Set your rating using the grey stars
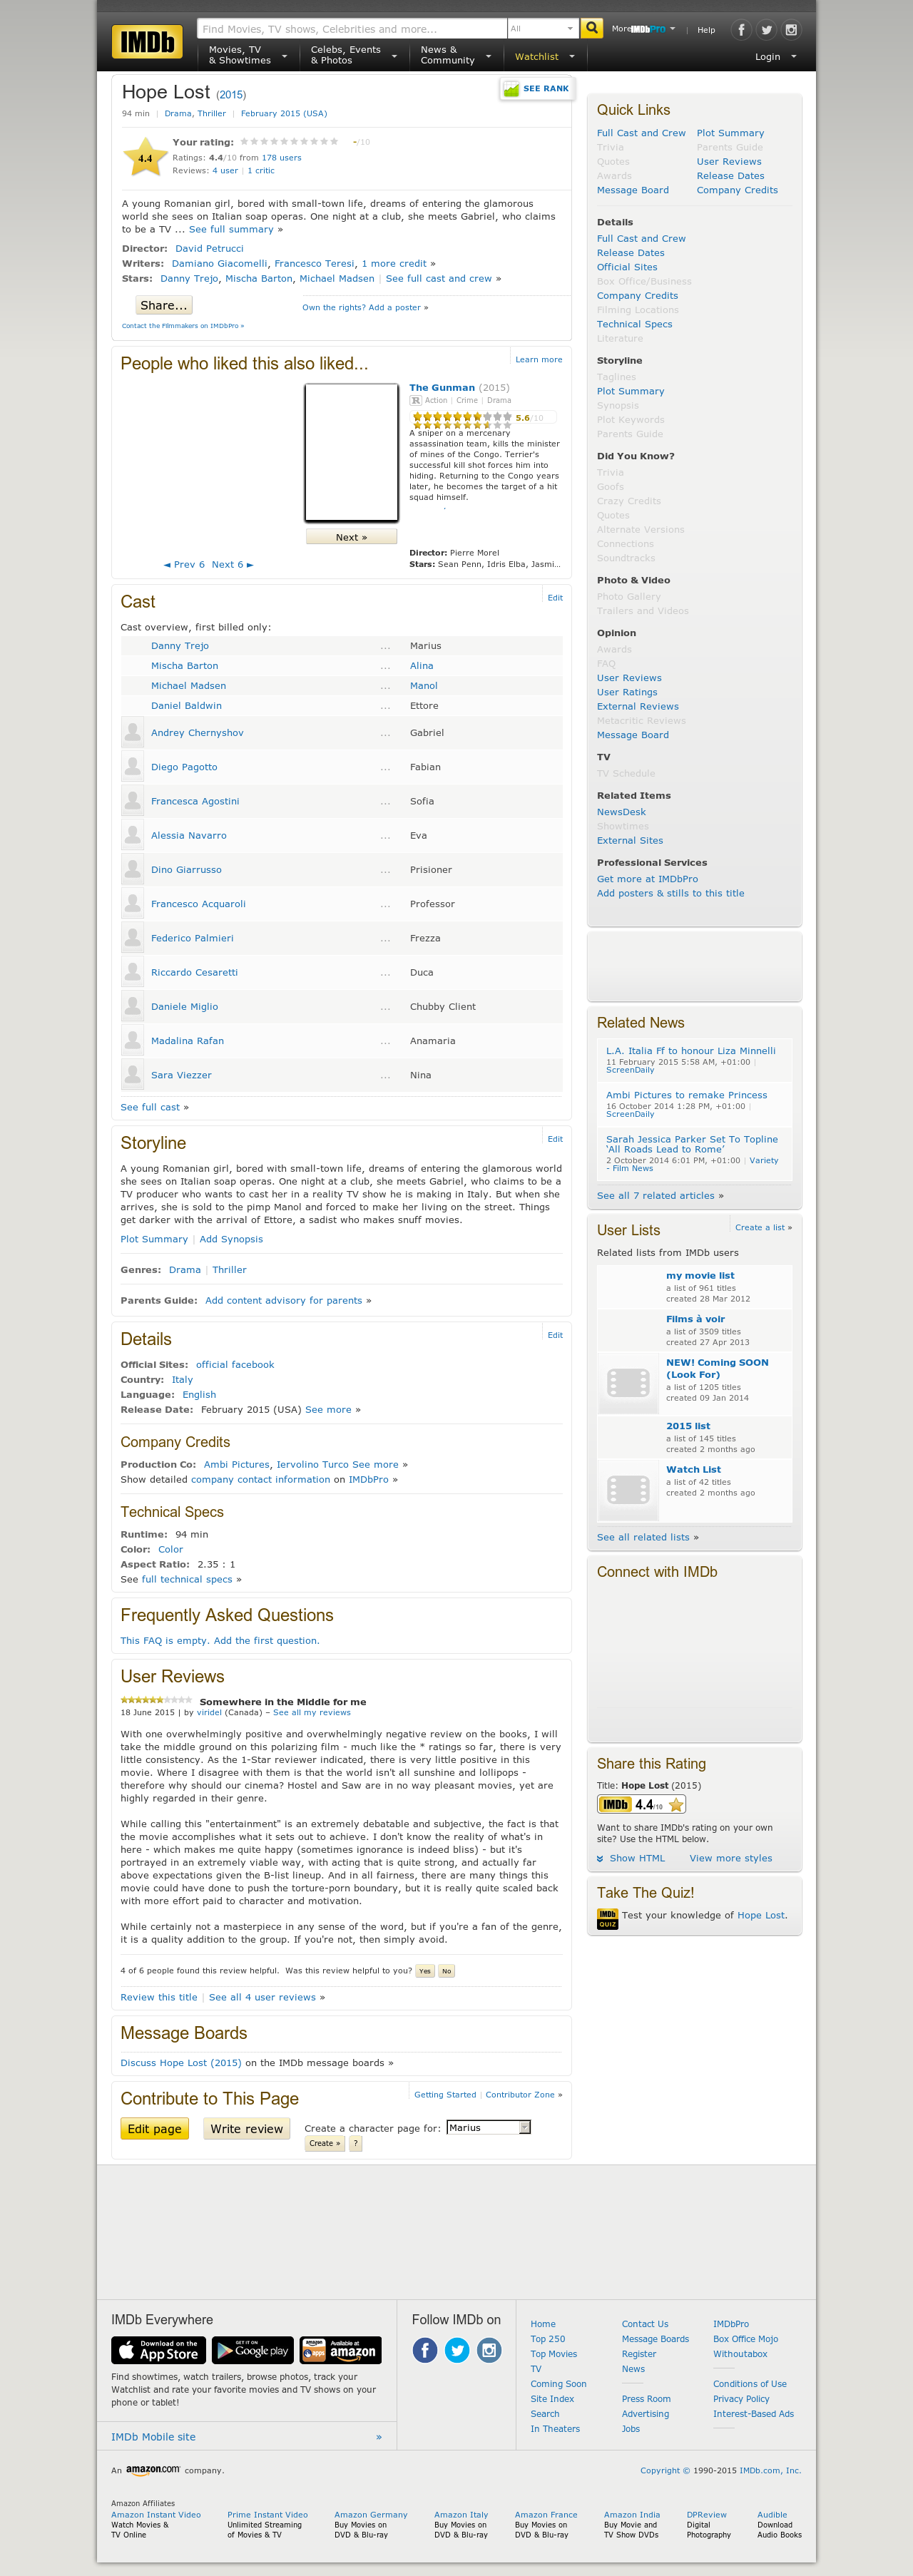Image resolution: width=913 pixels, height=2576 pixels. coord(289,142)
